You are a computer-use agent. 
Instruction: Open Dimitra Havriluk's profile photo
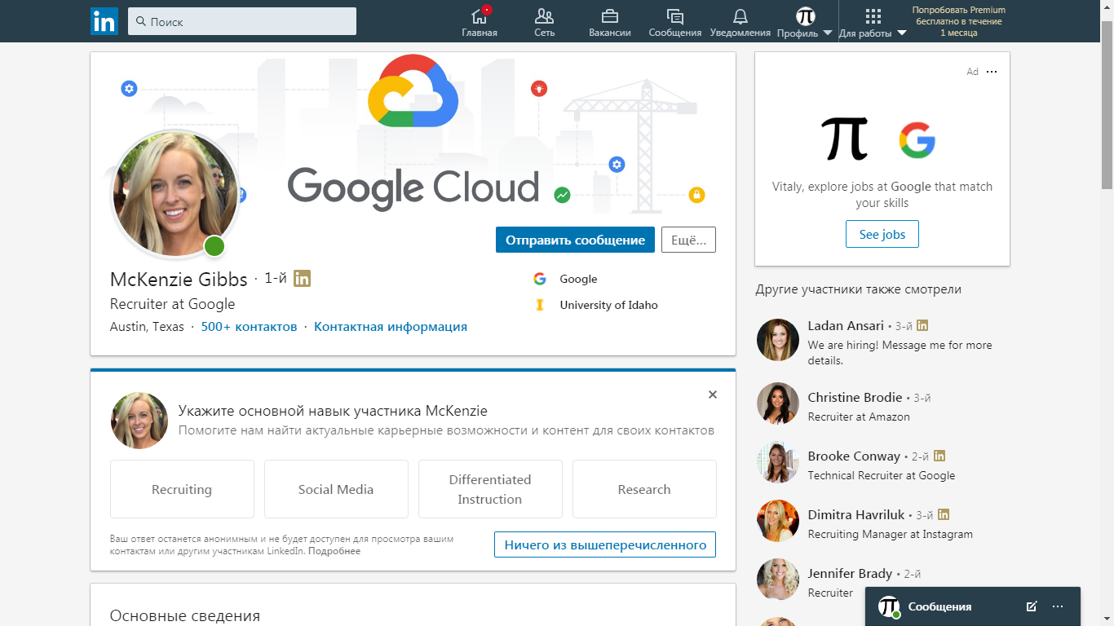(778, 521)
